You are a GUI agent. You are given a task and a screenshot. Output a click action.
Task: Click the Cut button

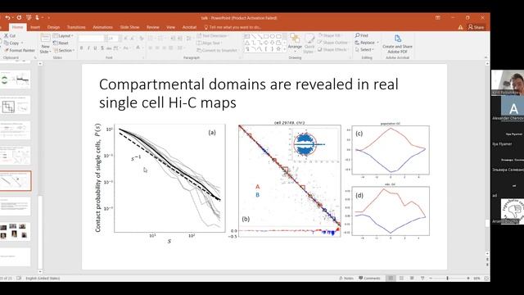[x=10, y=35]
